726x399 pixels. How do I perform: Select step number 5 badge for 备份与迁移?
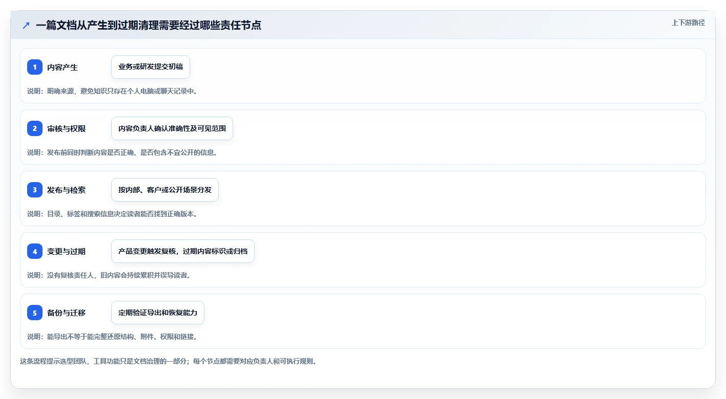tap(35, 313)
